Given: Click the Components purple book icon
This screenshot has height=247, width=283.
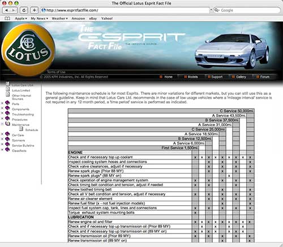Looking at the screenshot, I should pyautogui.click(x=7, y=108).
